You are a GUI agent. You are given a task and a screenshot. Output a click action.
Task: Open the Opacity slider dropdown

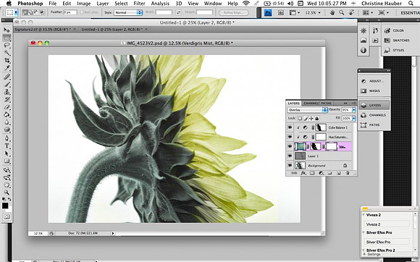click(354, 110)
